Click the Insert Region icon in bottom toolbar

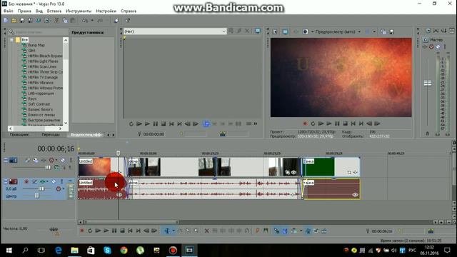click(x=266, y=231)
